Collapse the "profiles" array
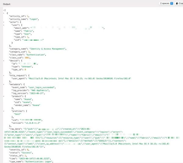 click(3, 111)
